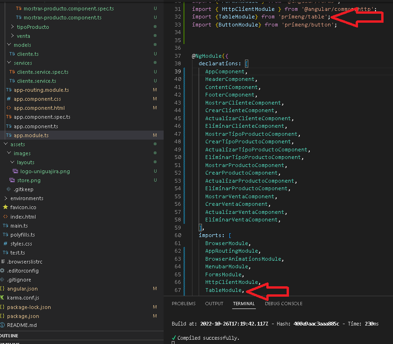This screenshot has width=393, height=344.
Task: Click TS icon of app.module.ts
Action: pyautogui.click(x=9, y=135)
